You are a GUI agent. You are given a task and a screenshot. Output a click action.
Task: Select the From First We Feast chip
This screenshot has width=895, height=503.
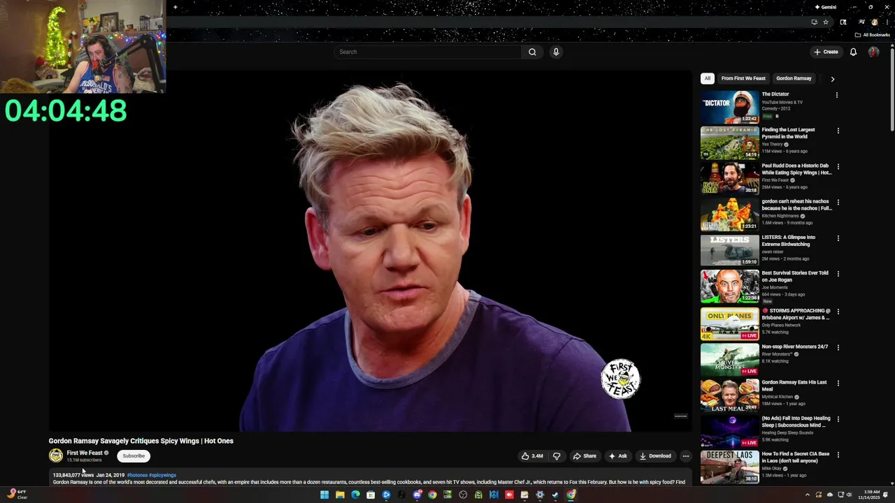pos(743,78)
